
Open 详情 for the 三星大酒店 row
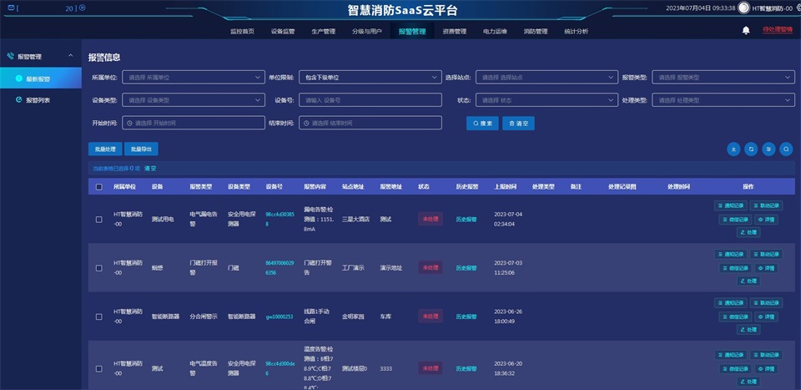tap(766, 220)
